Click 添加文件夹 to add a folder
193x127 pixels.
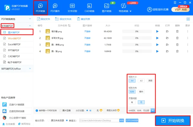(x=63, y=19)
